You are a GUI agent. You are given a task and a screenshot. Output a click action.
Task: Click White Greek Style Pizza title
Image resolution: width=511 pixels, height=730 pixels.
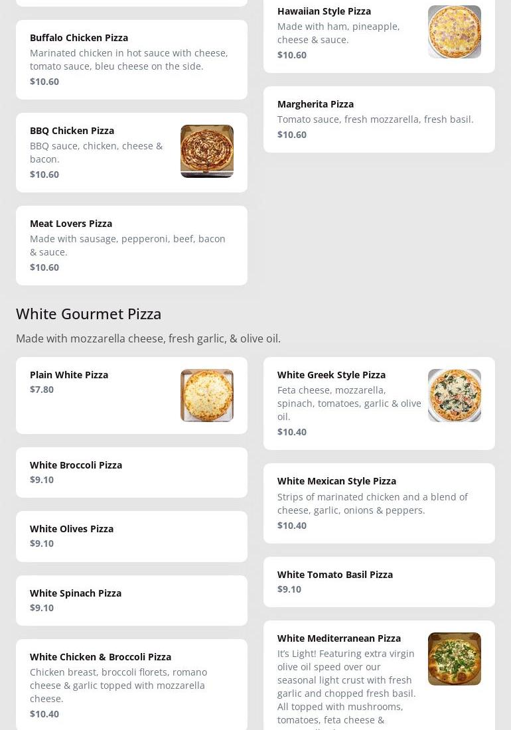click(x=331, y=375)
